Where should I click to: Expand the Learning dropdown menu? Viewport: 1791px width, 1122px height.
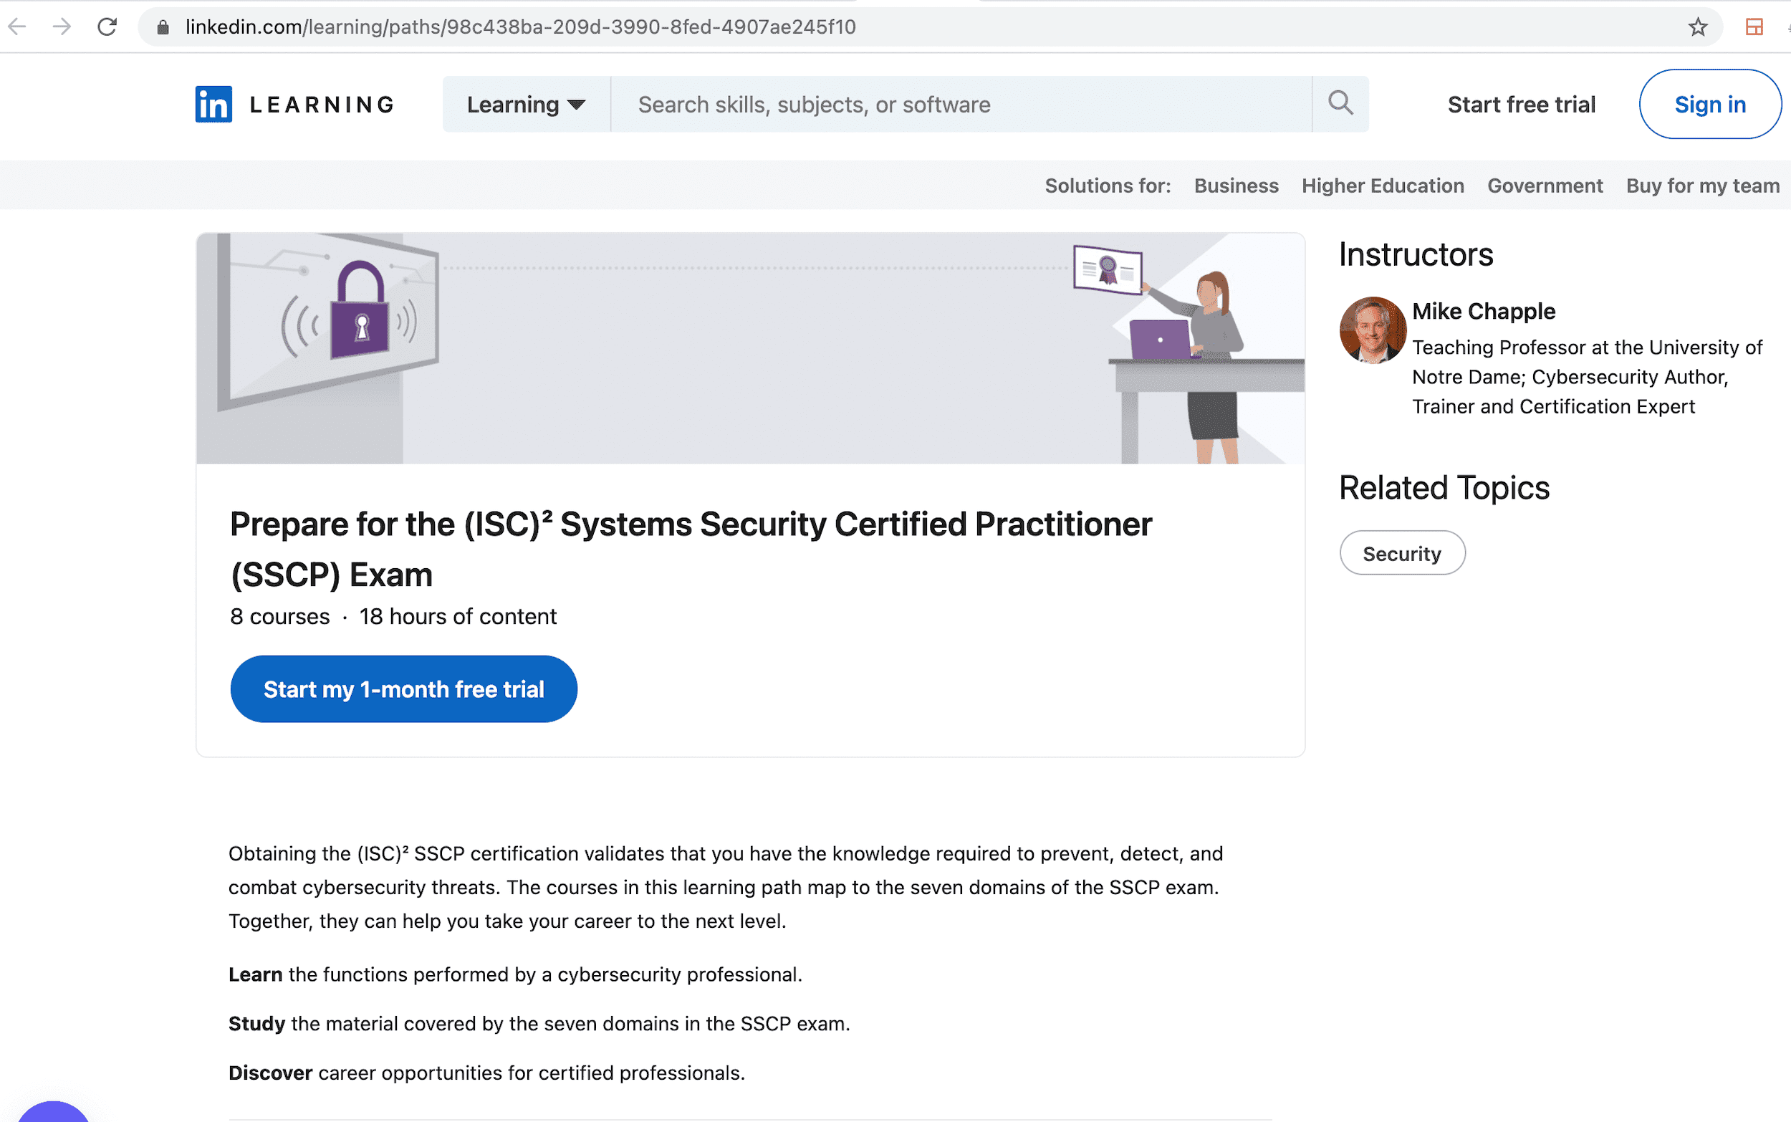pos(524,105)
